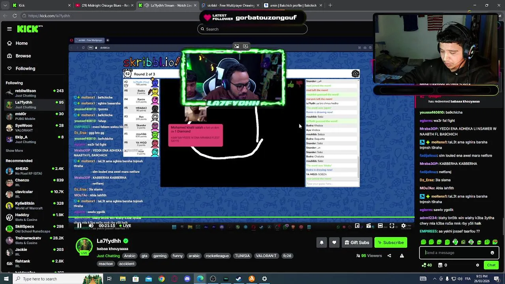Click the green Subscribe button
Viewport: 505px width, 284px height.
point(390,243)
